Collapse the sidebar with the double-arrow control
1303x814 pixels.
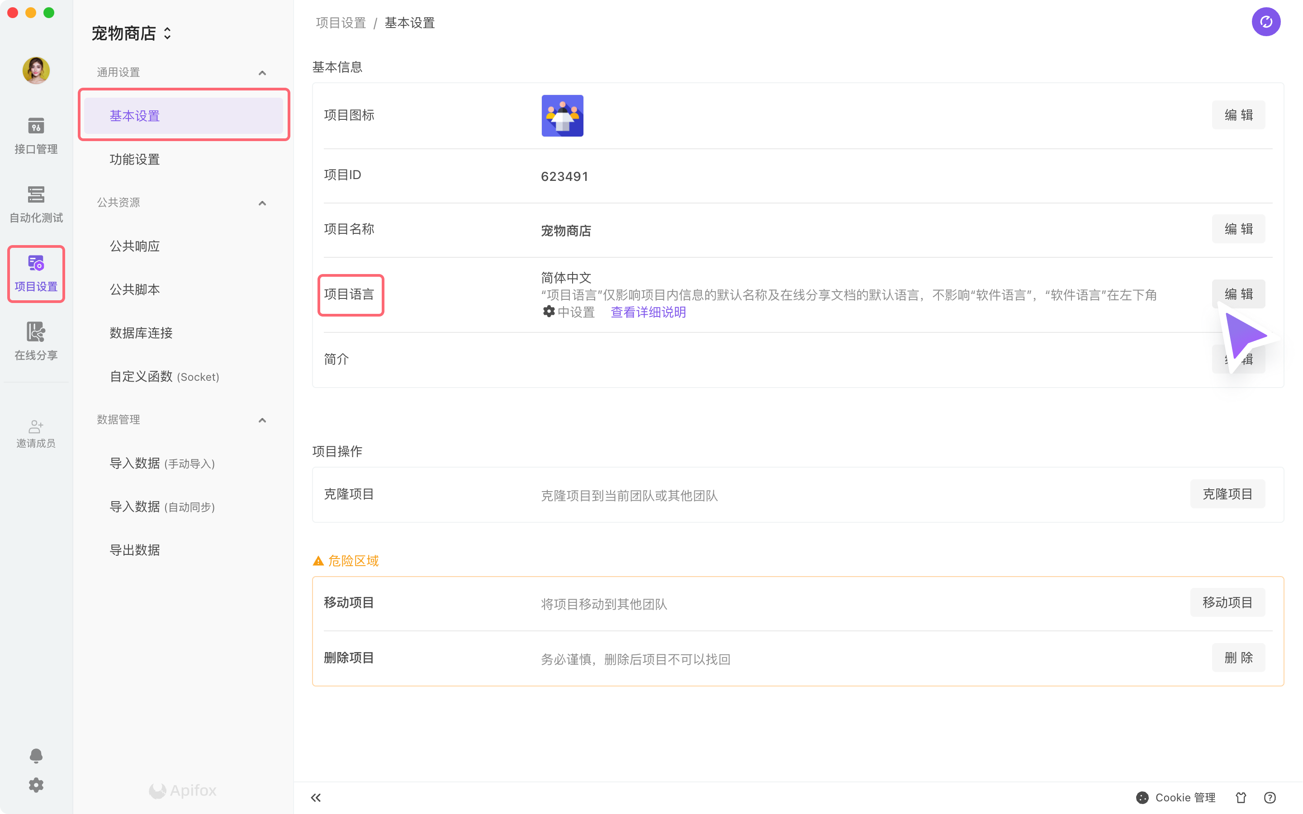(x=316, y=797)
